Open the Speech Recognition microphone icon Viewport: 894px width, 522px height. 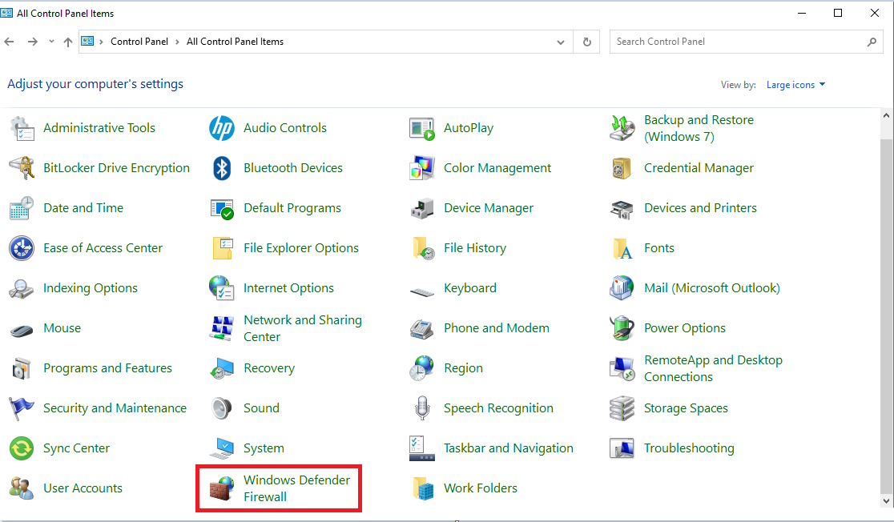(422, 408)
